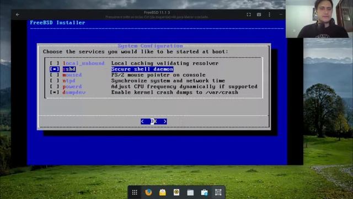
Task: Click 'Synchronize system and network time' description
Action: [168, 81]
